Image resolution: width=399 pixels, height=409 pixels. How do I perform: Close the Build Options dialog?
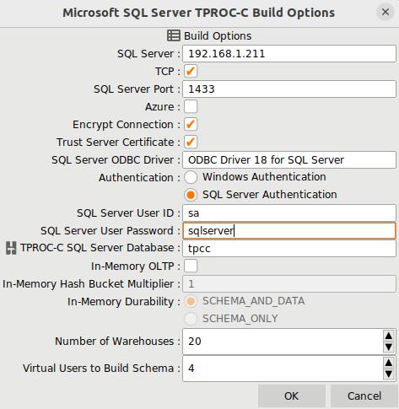pyautogui.click(x=386, y=12)
